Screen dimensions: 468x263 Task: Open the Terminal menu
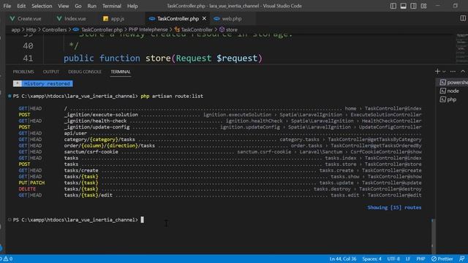(x=112, y=6)
